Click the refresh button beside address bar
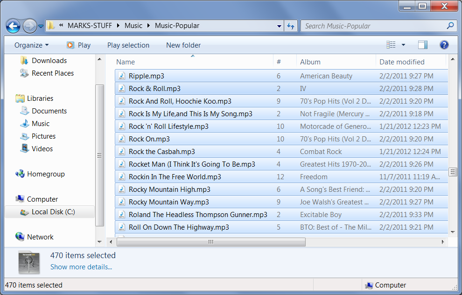 [291, 26]
